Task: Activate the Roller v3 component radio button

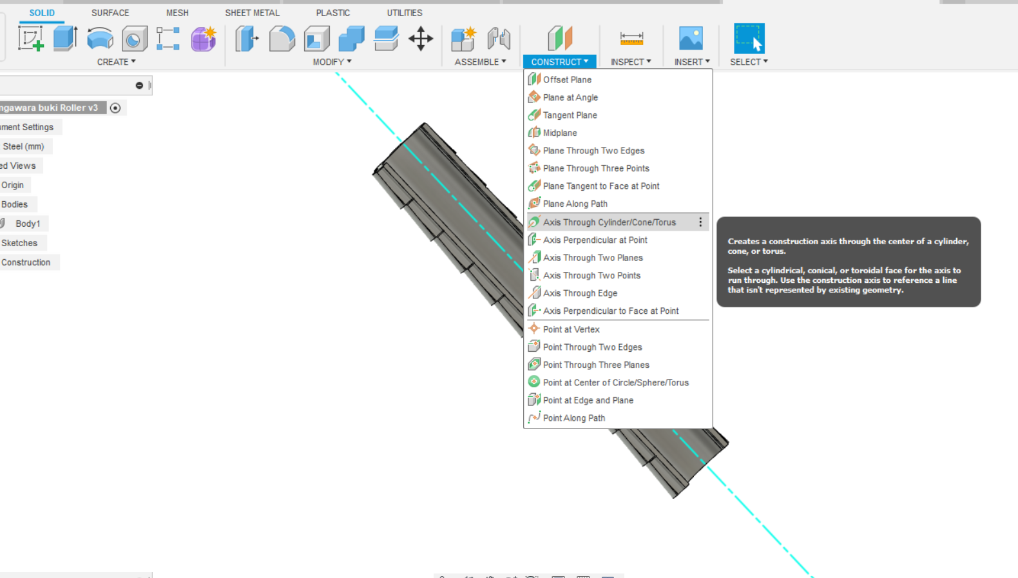Action: coord(115,108)
